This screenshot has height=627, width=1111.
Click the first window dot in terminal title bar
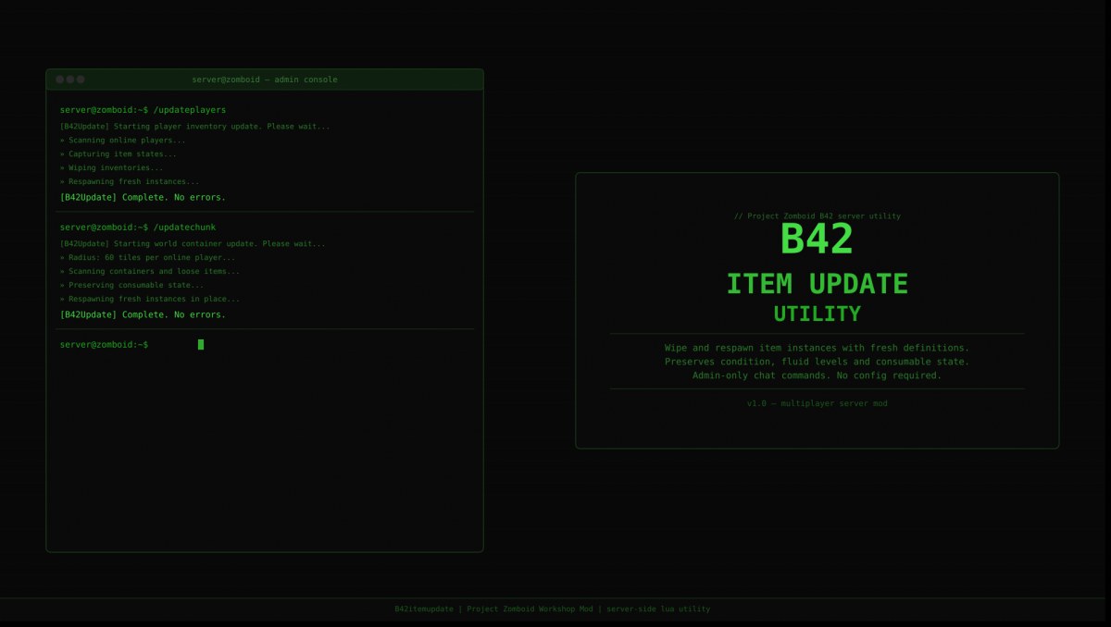point(60,80)
